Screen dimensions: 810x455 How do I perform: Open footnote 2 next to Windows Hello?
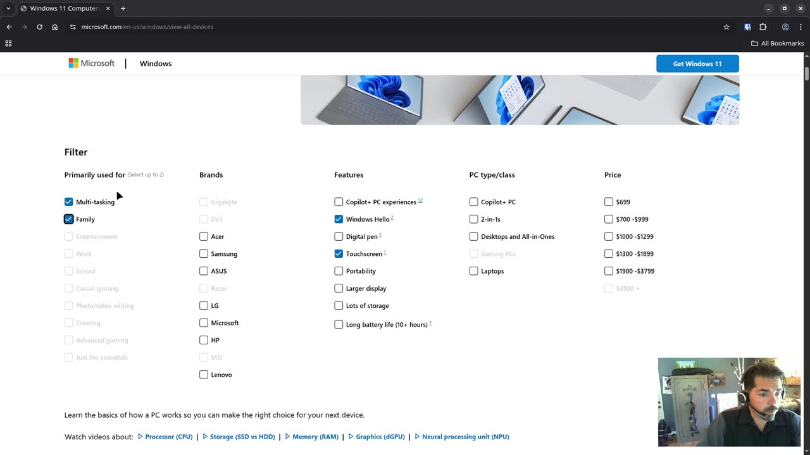pyautogui.click(x=392, y=218)
